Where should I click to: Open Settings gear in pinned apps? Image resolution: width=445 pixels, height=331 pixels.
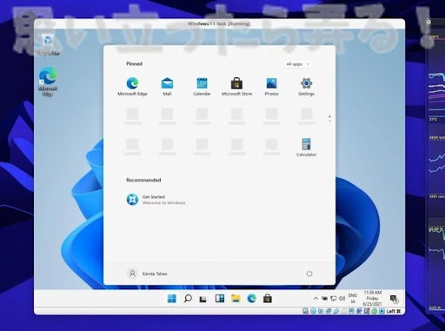306,86
